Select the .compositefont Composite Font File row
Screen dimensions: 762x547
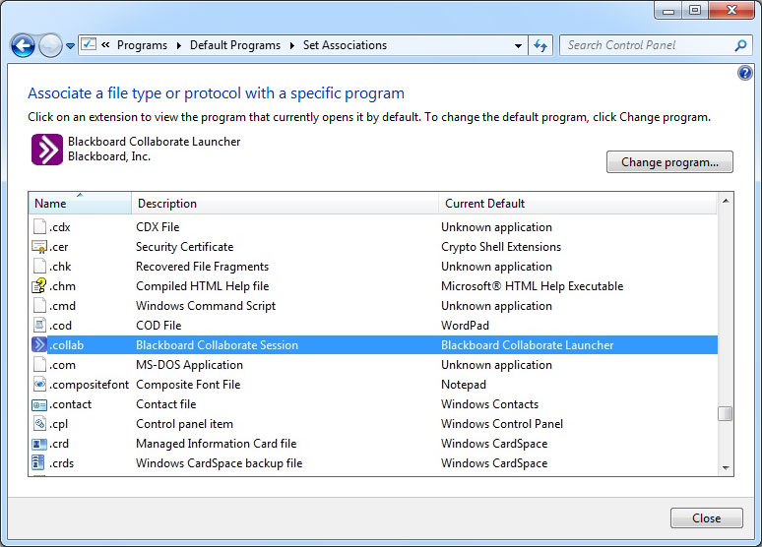coord(374,385)
